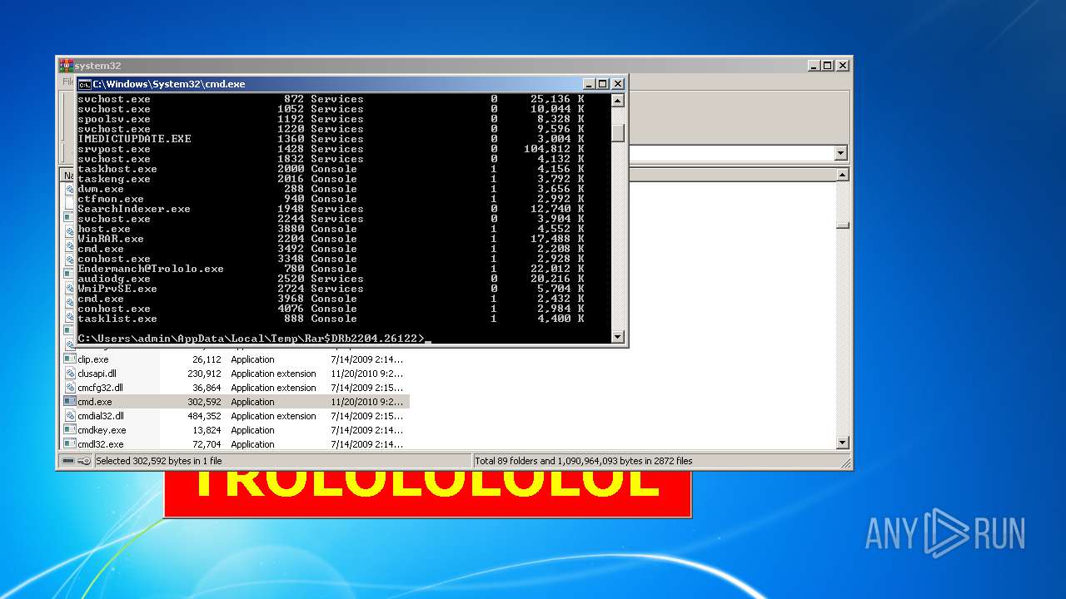Click the cmd.exe file icon in WinRAR list
This screenshot has width=1066, height=599.
point(71,402)
